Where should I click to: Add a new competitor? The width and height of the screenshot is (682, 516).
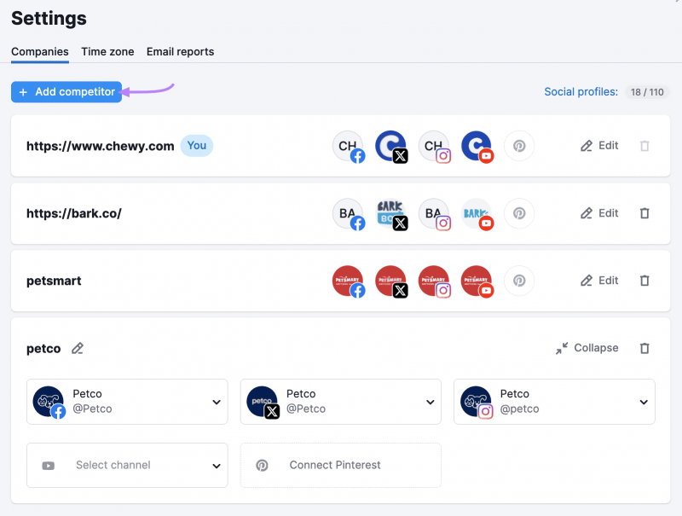pyautogui.click(x=66, y=92)
